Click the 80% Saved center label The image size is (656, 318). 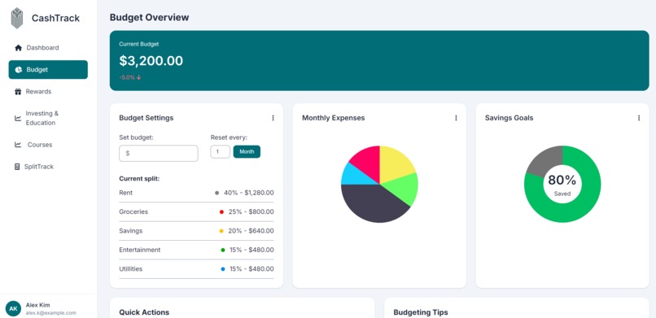(562, 185)
